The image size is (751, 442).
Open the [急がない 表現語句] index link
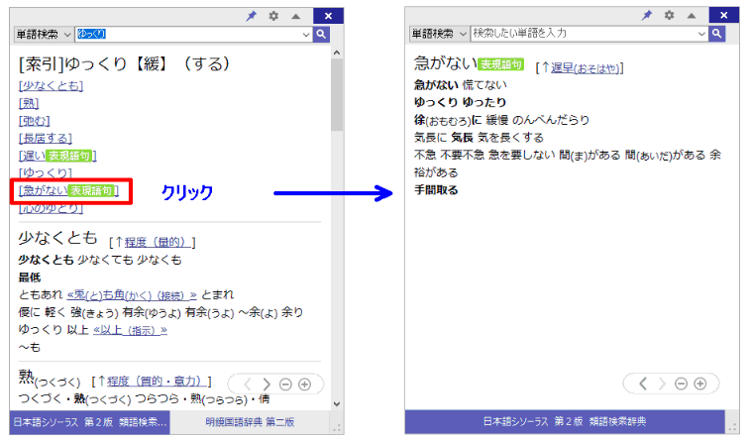tap(68, 190)
